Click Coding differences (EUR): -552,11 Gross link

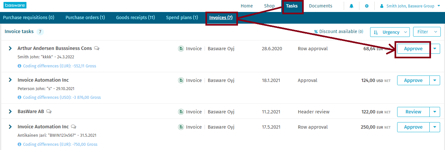[60, 66]
